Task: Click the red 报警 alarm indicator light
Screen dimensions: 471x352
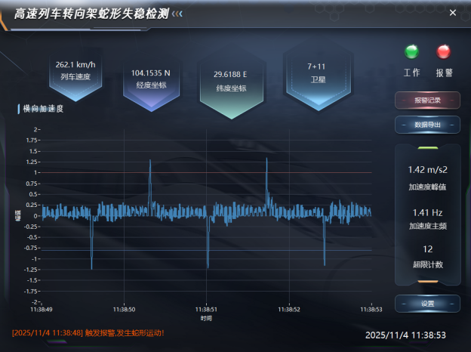Action: 444,52
